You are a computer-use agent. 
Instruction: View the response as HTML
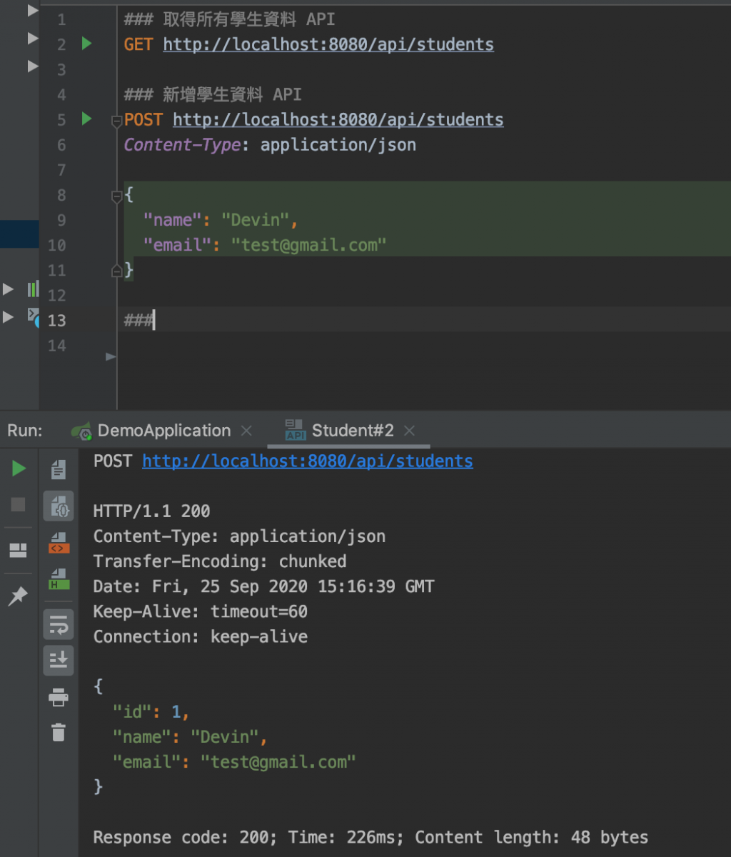coord(59,578)
